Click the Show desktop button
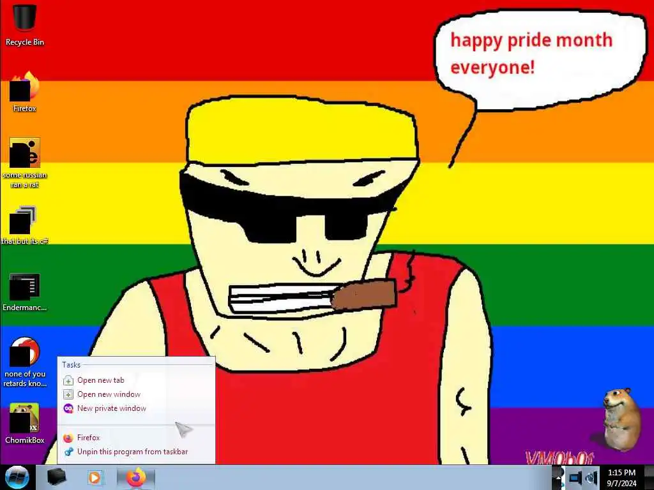 (649, 477)
